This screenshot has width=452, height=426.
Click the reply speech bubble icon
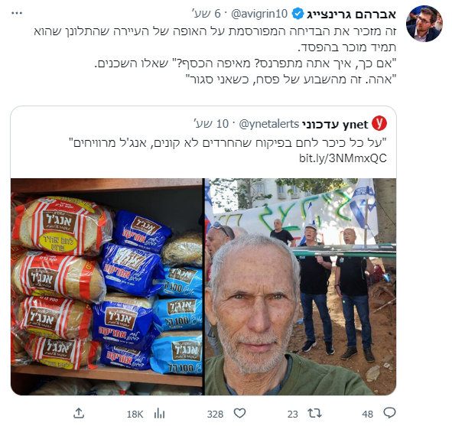389,413
